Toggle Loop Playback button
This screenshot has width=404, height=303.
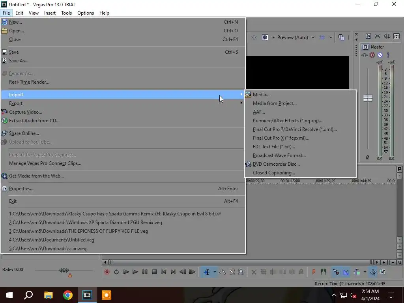click(x=116, y=272)
